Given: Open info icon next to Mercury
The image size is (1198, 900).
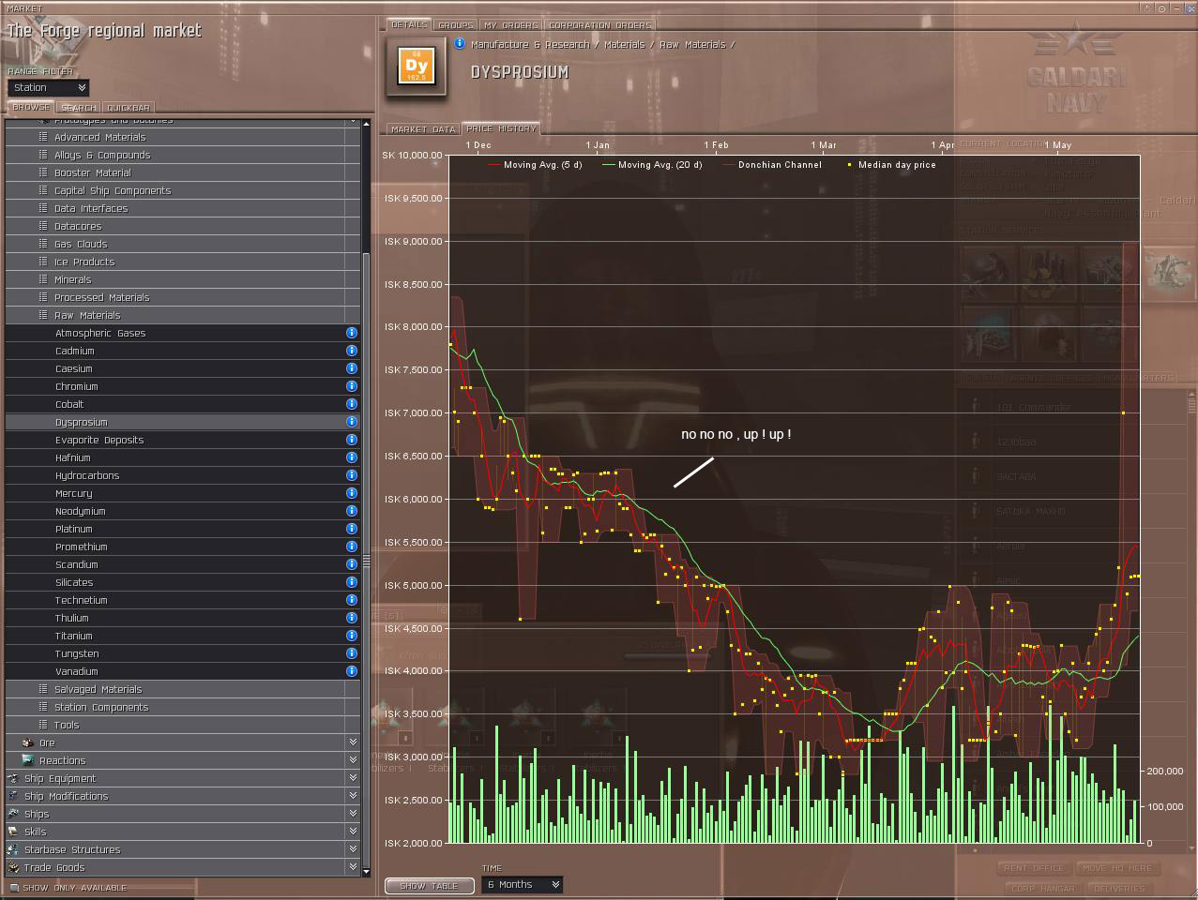Looking at the screenshot, I should point(352,493).
